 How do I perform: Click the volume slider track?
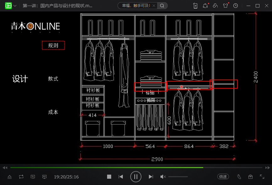(178, 177)
